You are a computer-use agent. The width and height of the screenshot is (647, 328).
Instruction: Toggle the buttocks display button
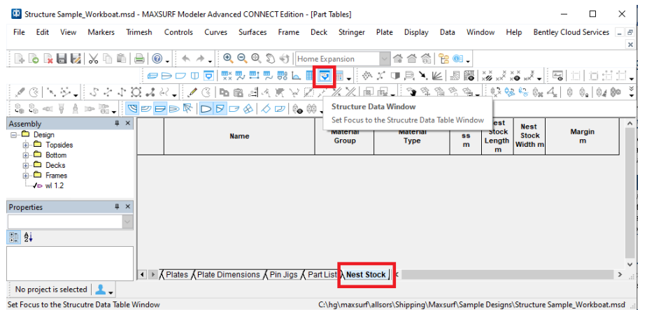(x=146, y=109)
